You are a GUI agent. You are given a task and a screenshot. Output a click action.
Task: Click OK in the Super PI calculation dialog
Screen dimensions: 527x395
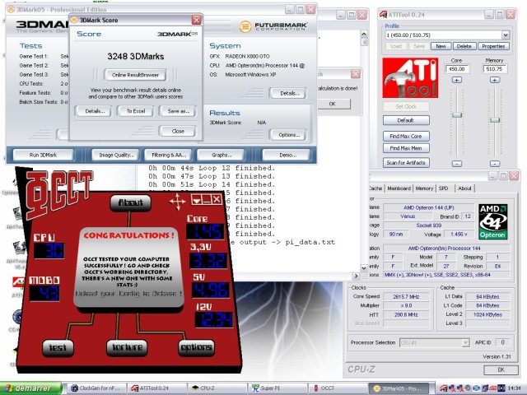(332, 105)
